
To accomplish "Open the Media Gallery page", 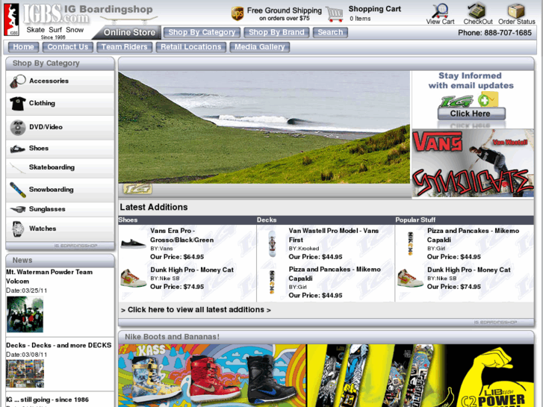I will [259, 47].
